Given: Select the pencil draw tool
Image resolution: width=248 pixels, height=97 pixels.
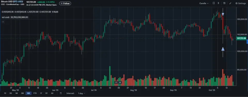Looking at the screenshot, I should [230, 3].
